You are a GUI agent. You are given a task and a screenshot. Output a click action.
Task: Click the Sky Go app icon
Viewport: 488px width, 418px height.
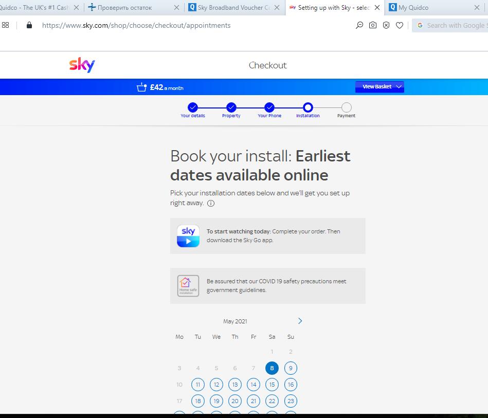188,236
